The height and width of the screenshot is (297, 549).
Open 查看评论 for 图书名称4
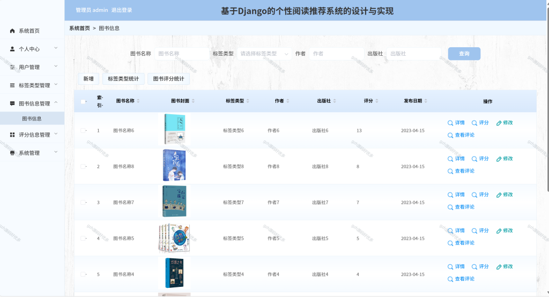coord(461,279)
